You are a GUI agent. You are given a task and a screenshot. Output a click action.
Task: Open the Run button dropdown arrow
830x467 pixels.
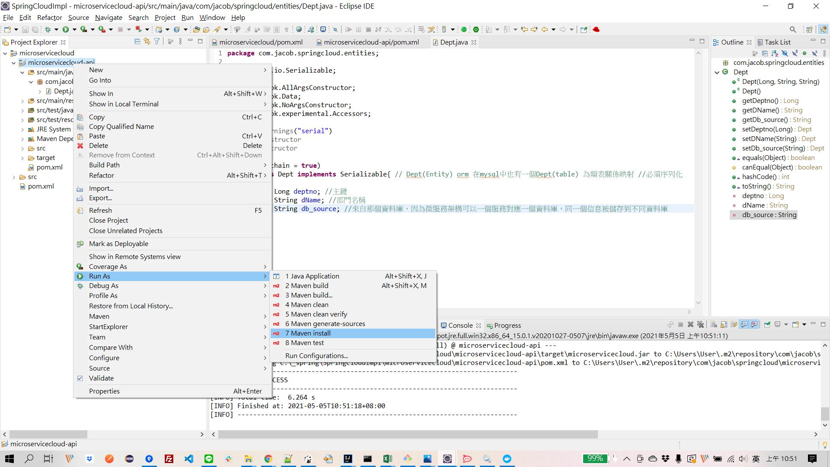74,29
